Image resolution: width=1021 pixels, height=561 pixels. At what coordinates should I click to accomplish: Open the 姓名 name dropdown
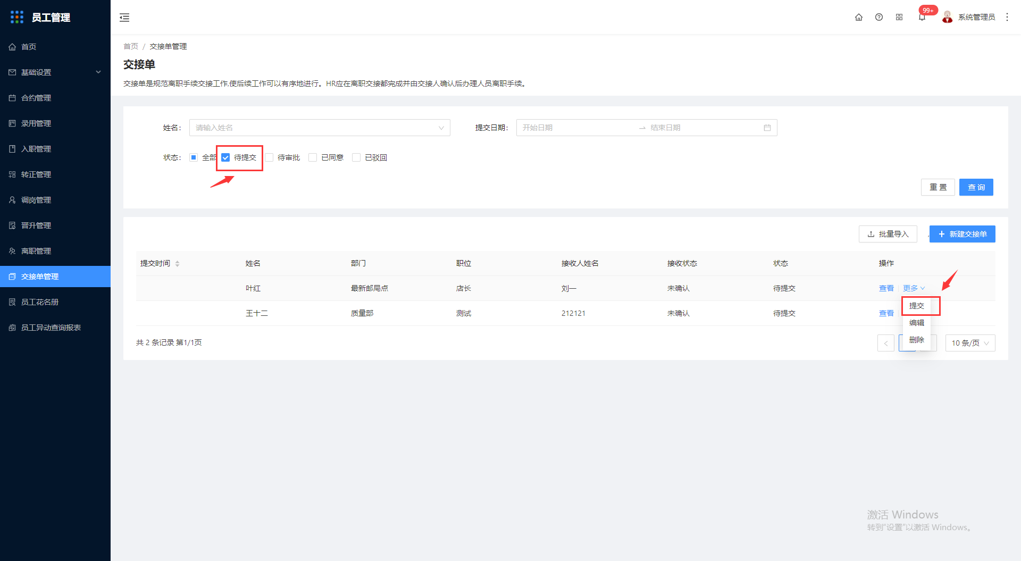coord(320,128)
